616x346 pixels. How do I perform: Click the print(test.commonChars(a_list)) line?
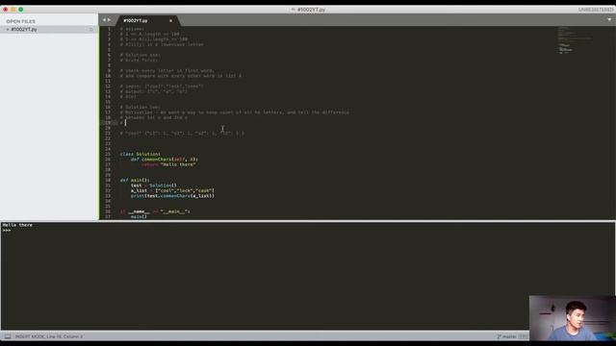tap(172, 196)
